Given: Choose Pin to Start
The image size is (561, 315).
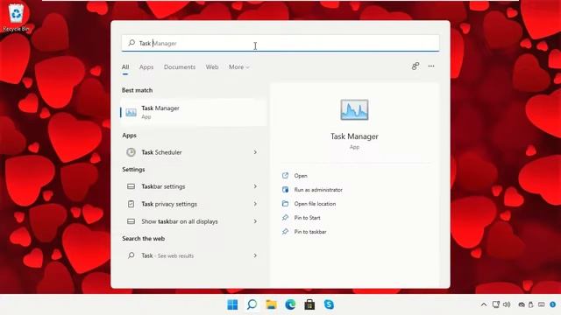Looking at the screenshot, I should coord(307,218).
